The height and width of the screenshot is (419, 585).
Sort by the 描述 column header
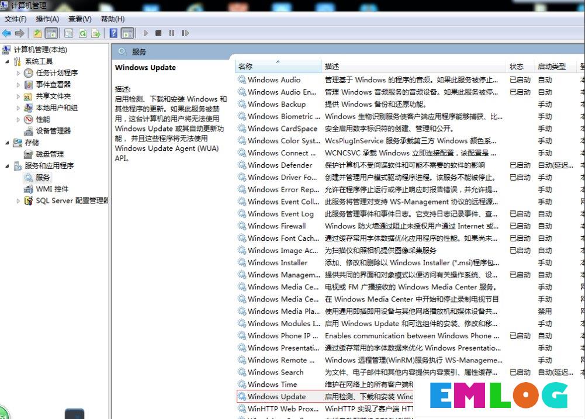[x=413, y=67]
